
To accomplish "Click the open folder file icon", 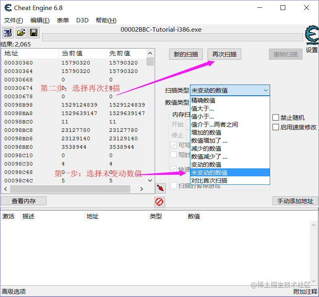I will (x=21, y=32).
